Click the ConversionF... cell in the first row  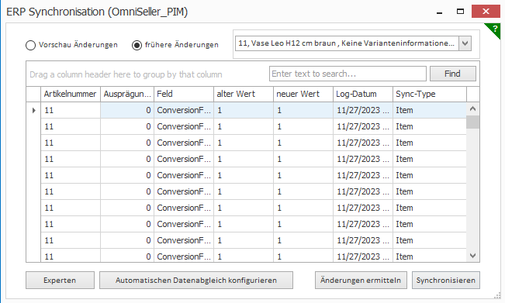coord(184,110)
